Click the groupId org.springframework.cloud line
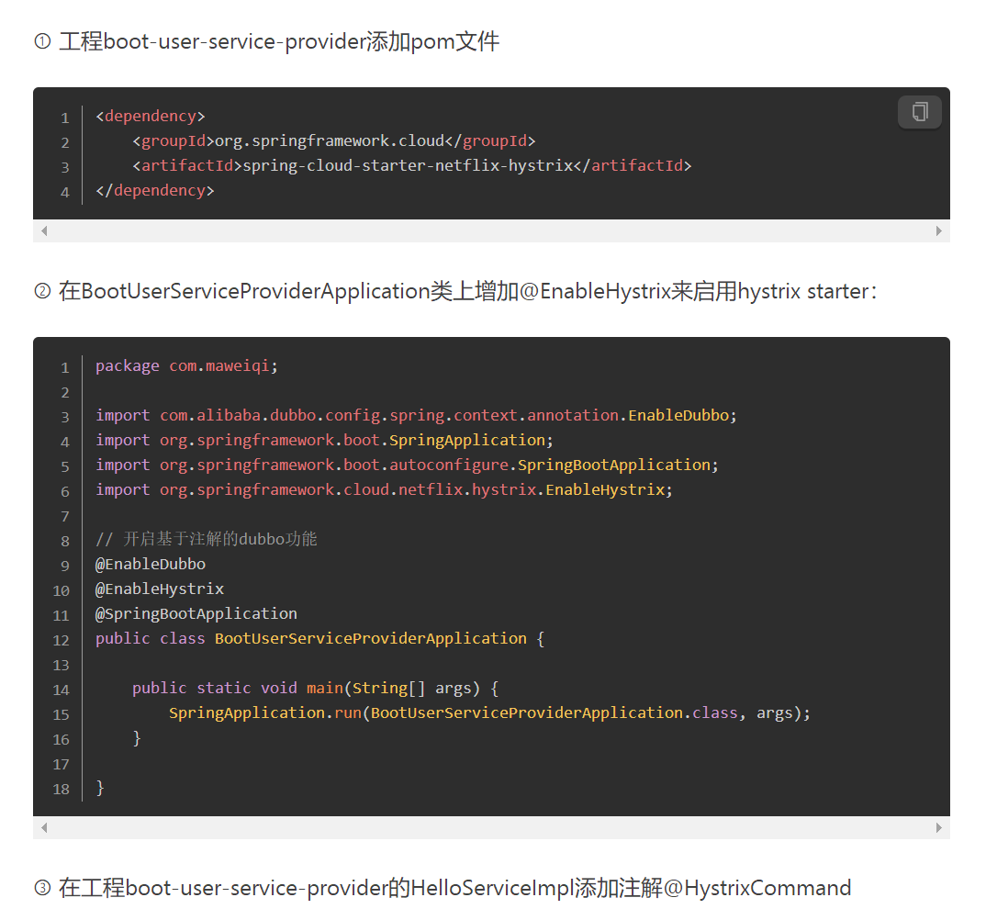 coord(334,140)
